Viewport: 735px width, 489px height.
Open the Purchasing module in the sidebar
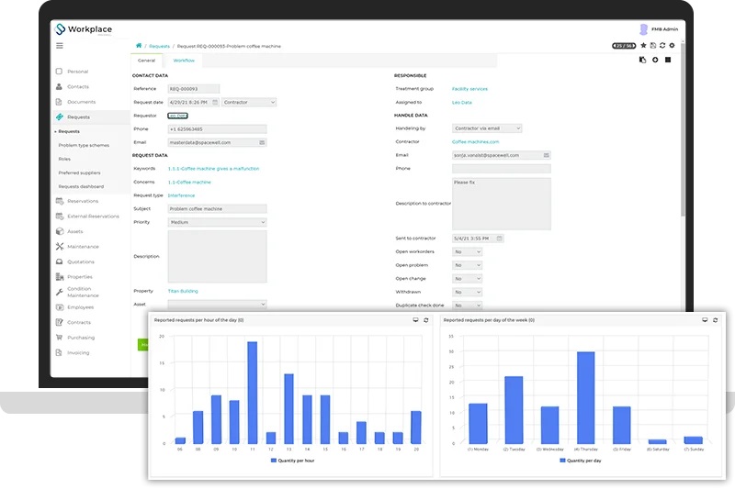point(80,338)
